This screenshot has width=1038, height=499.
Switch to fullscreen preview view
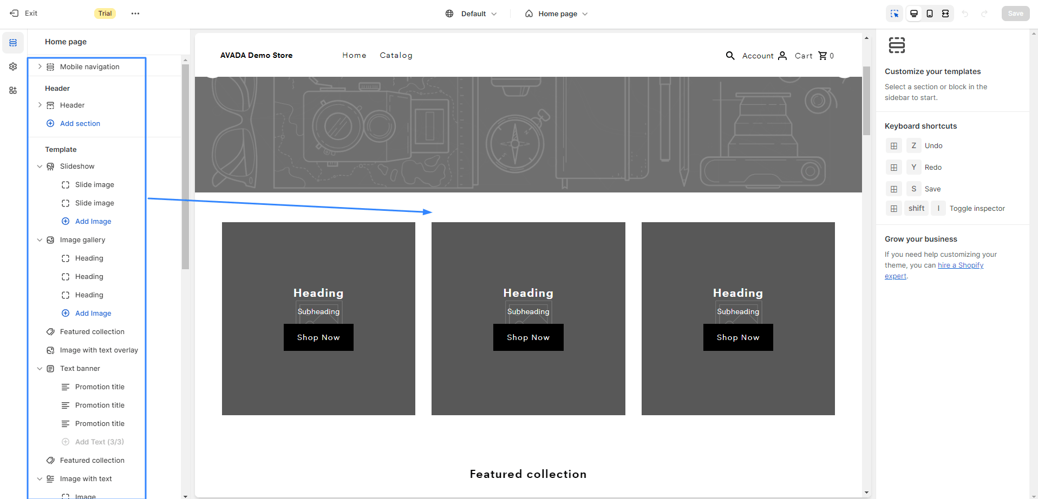945,14
